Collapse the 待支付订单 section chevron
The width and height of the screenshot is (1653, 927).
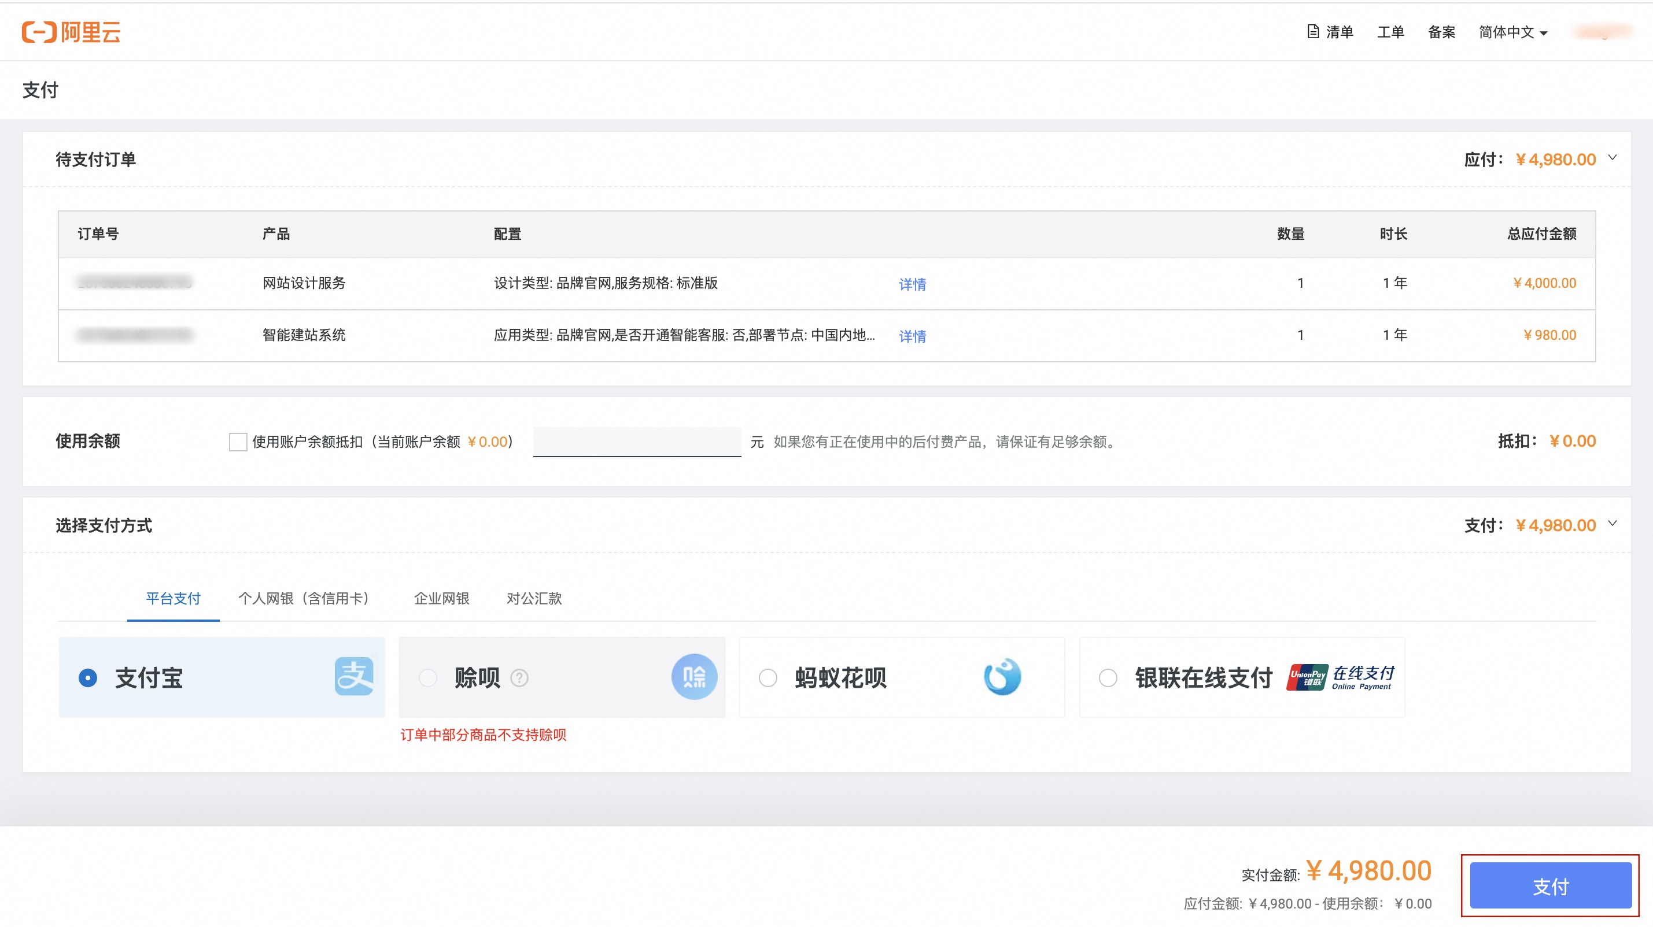point(1613,158)
